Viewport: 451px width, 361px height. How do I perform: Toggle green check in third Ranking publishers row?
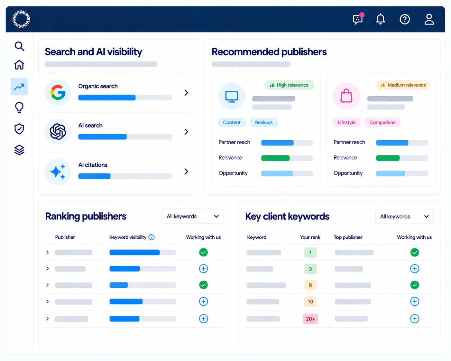click(203, 285)
